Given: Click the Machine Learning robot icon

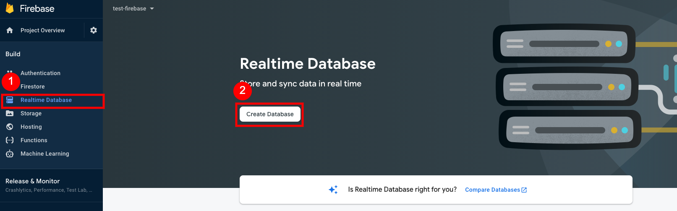Looking at the screenshot, I should 10,154.
